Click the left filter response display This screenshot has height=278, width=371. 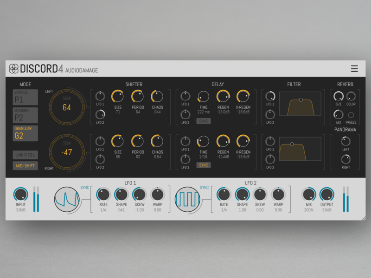pos(300,104)
